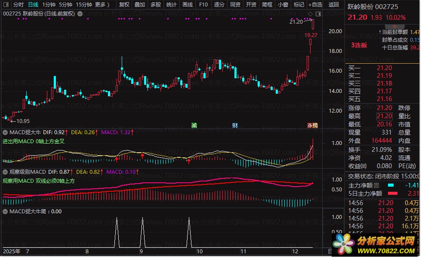
Task: Toggle 复权 price adjustment mode
Action: (x=124, y=5)
